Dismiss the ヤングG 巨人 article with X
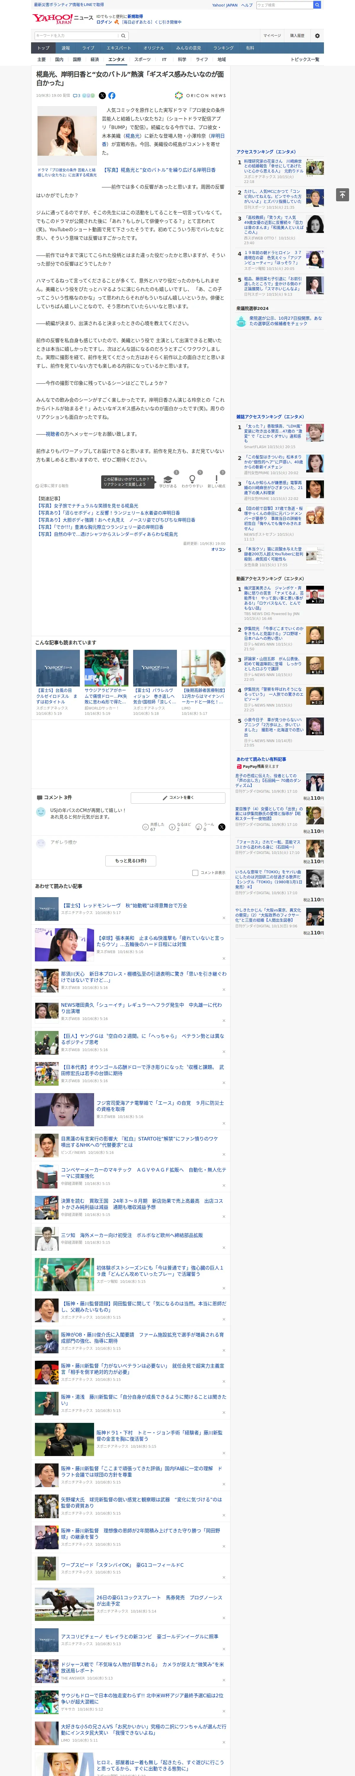This screenshot has height=1776, width=355. pos(223,1051)
